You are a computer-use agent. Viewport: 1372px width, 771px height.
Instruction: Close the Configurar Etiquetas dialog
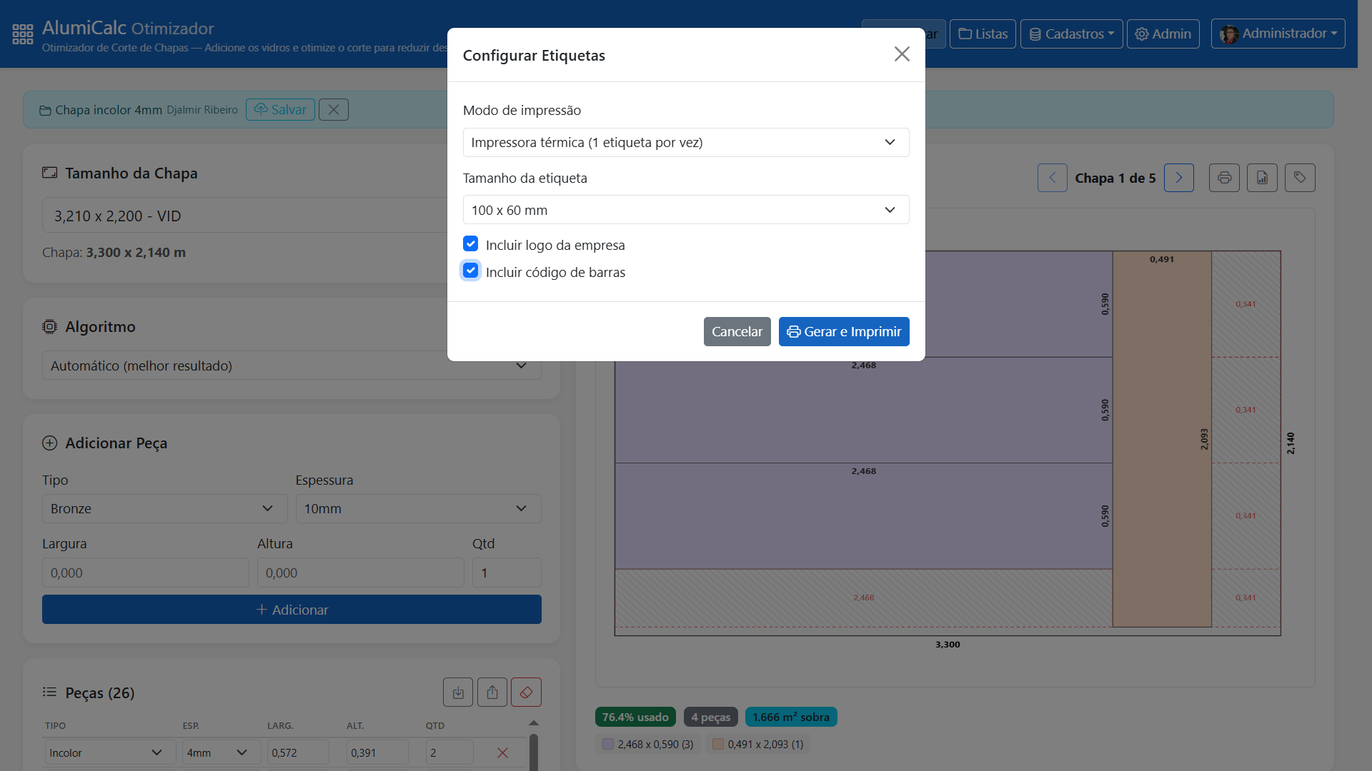click(902, 54)
